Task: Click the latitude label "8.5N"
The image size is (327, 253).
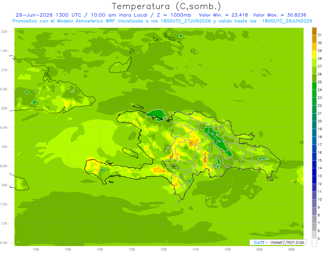Action: pos(4,166)
